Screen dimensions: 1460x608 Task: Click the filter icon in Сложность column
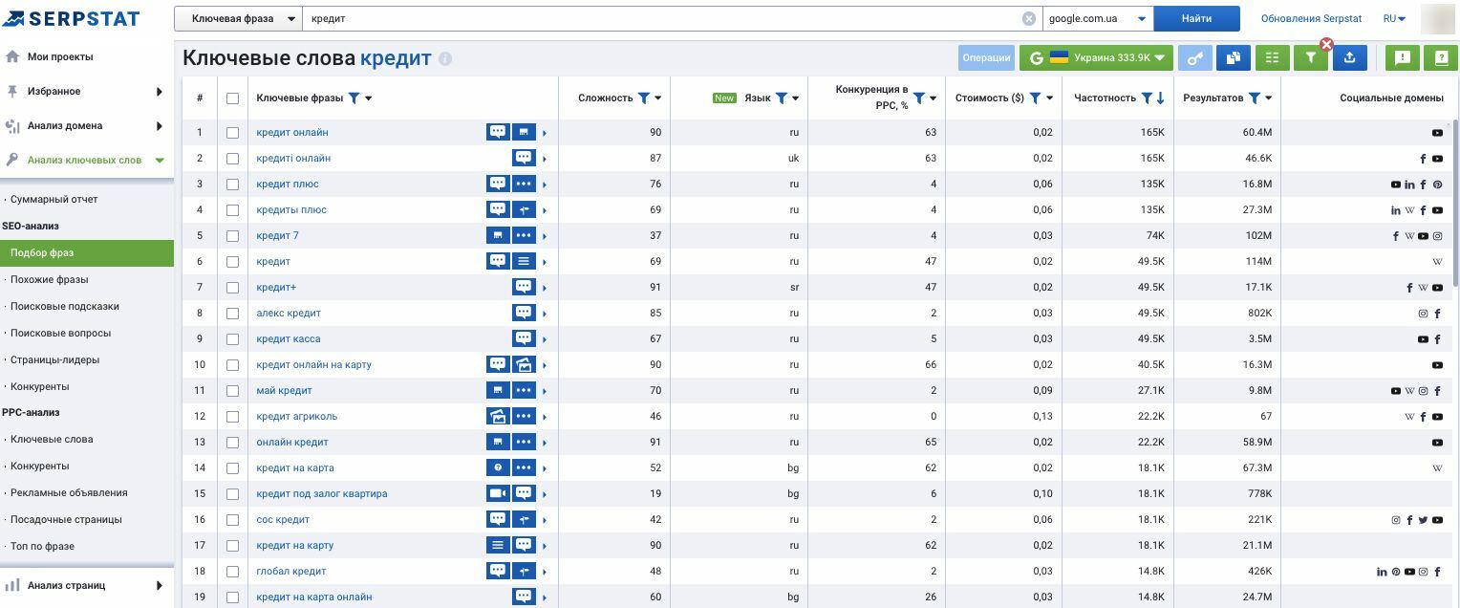pyautogui.click(x=644, y=98)
